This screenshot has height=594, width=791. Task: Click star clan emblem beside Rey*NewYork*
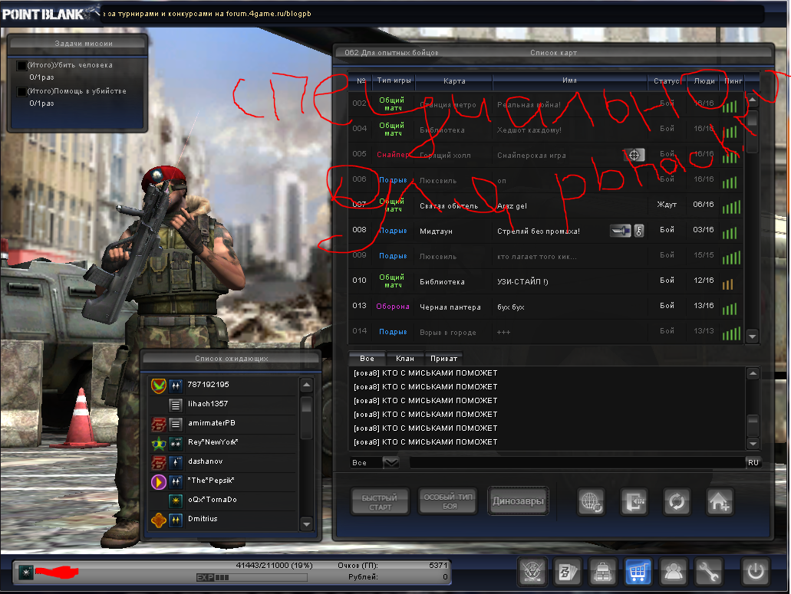pyautogui.click(x=158, y=443)
